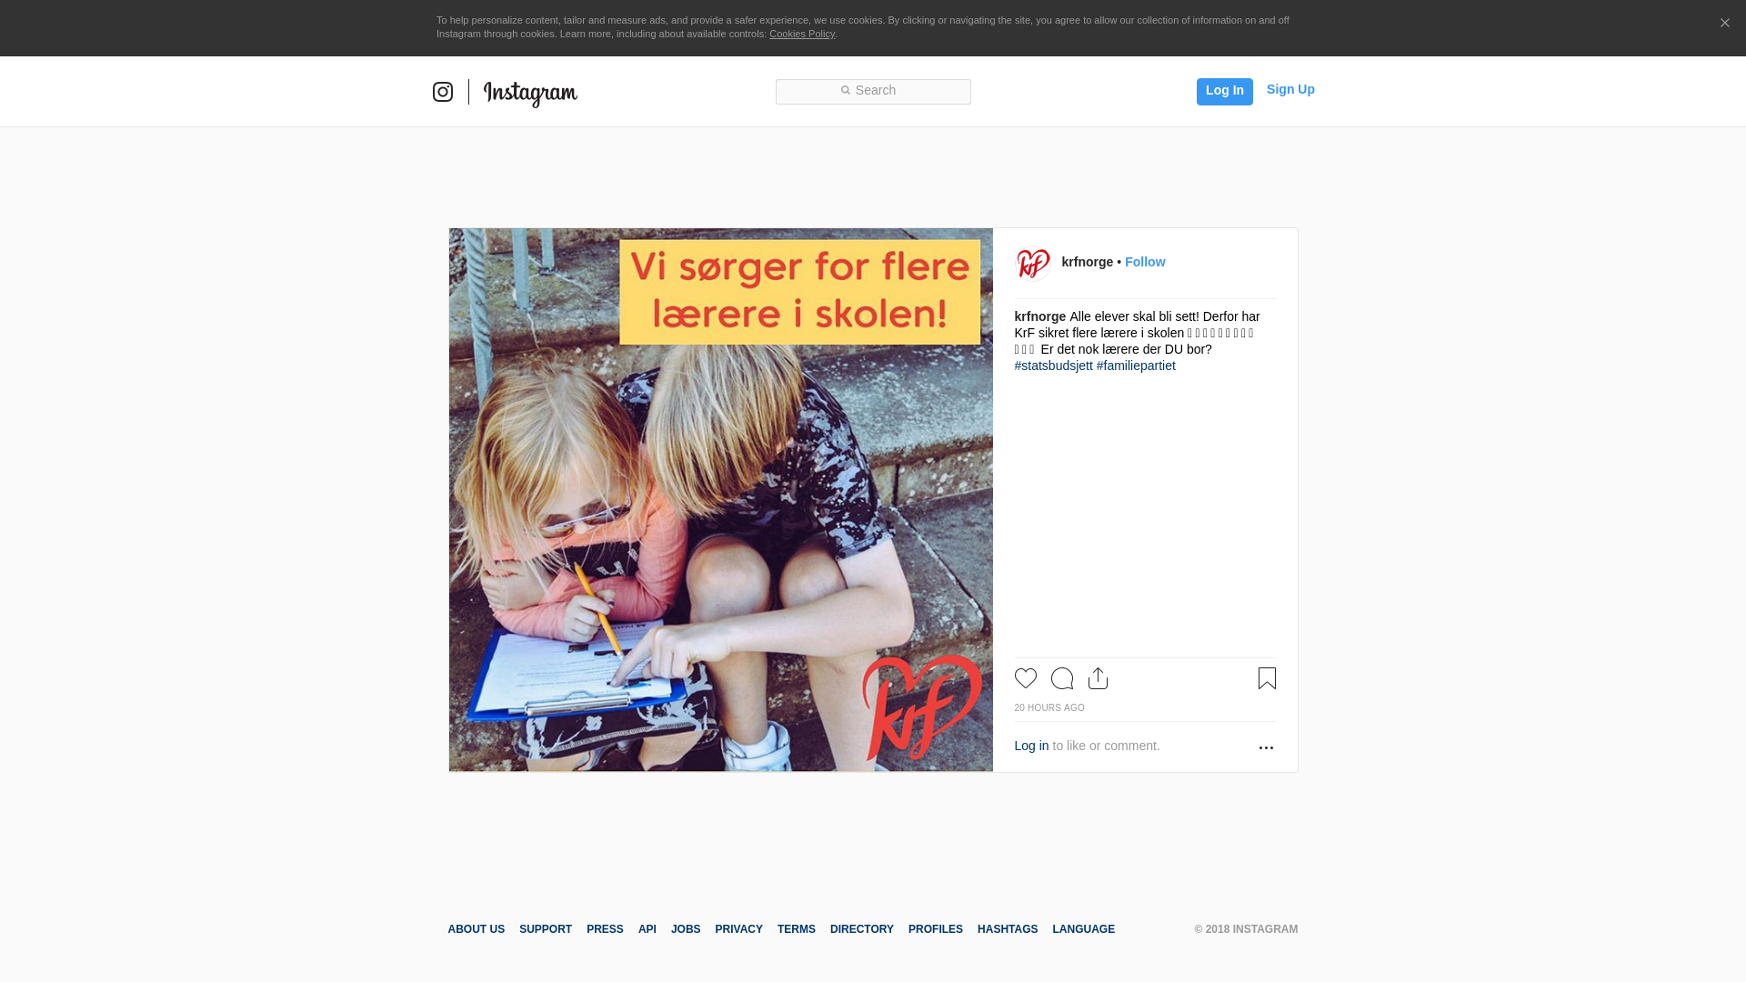
Task: Open the Cookies Policy link
Action: pyautogui.click(x=801, y=34)
